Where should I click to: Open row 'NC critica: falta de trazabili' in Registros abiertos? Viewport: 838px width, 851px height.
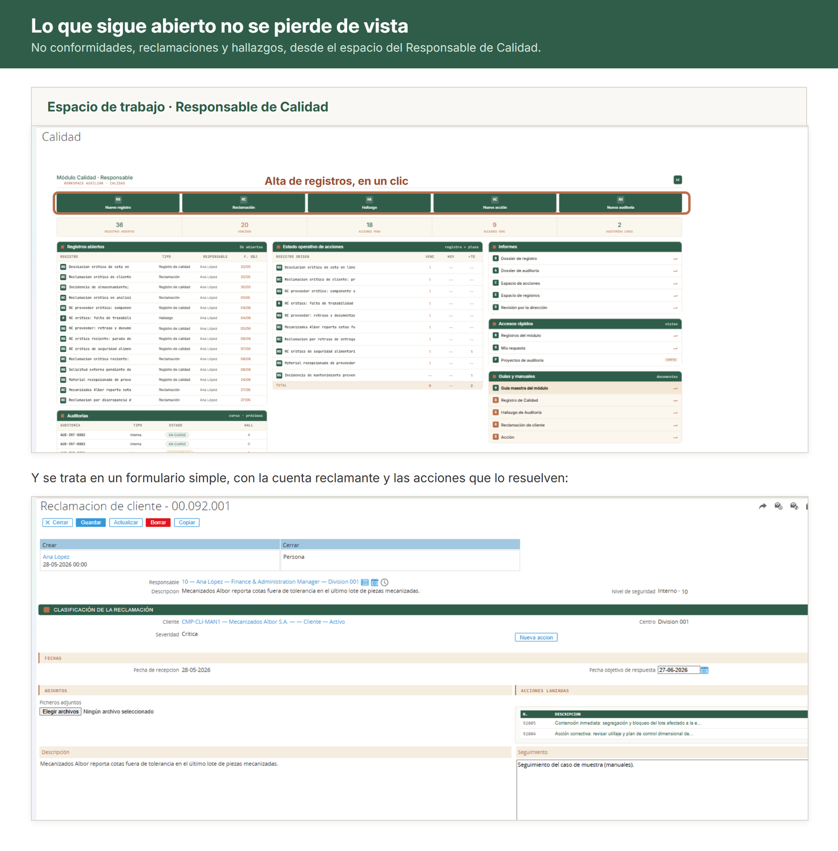click(x=162, y=318)
